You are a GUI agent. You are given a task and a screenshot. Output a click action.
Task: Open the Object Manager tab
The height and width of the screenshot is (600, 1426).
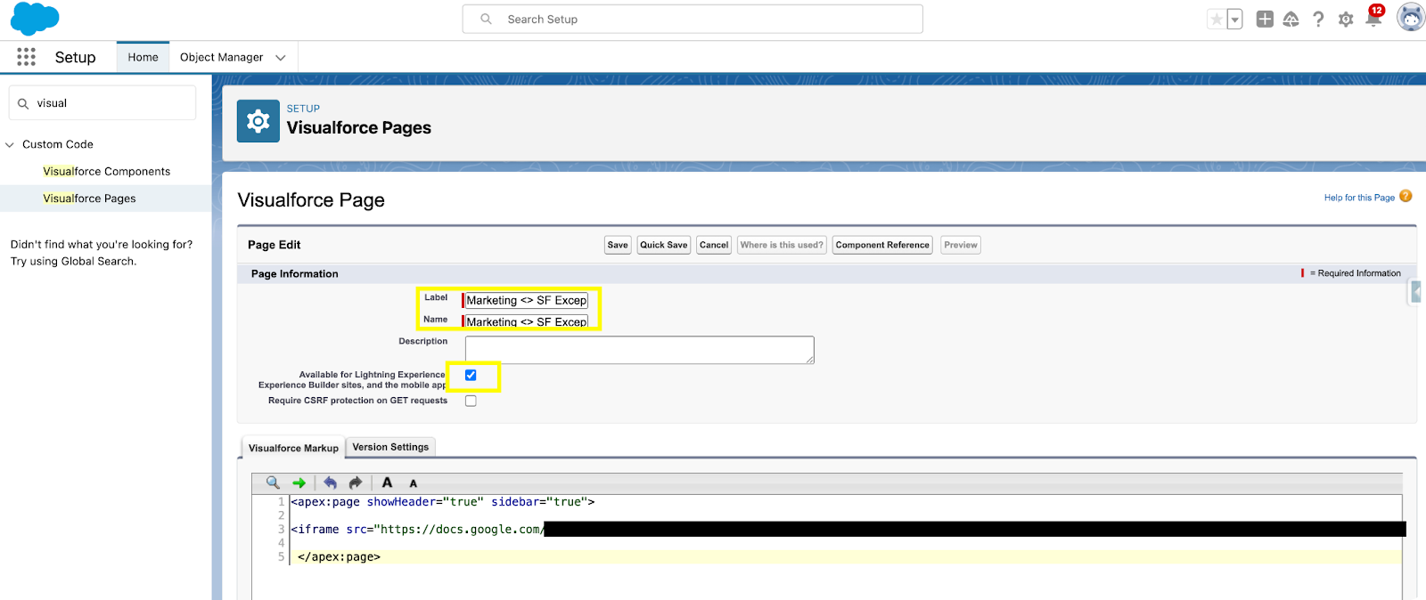(221, 57)
